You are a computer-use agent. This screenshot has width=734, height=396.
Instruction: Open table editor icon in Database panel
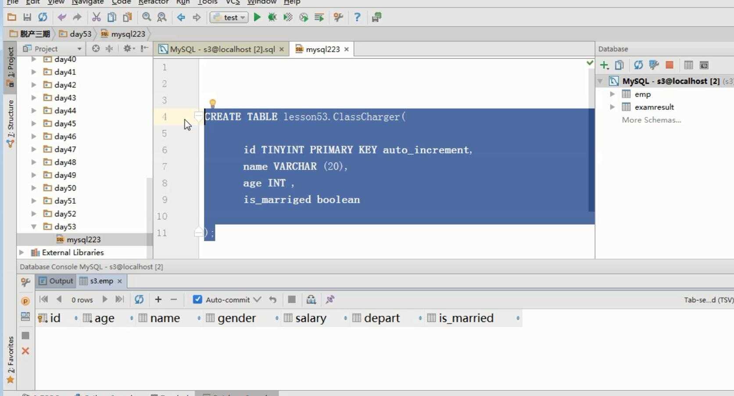[689, 65]
